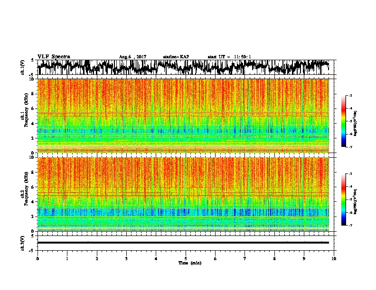Click time axis tick label 0

(x=38, y=259)
